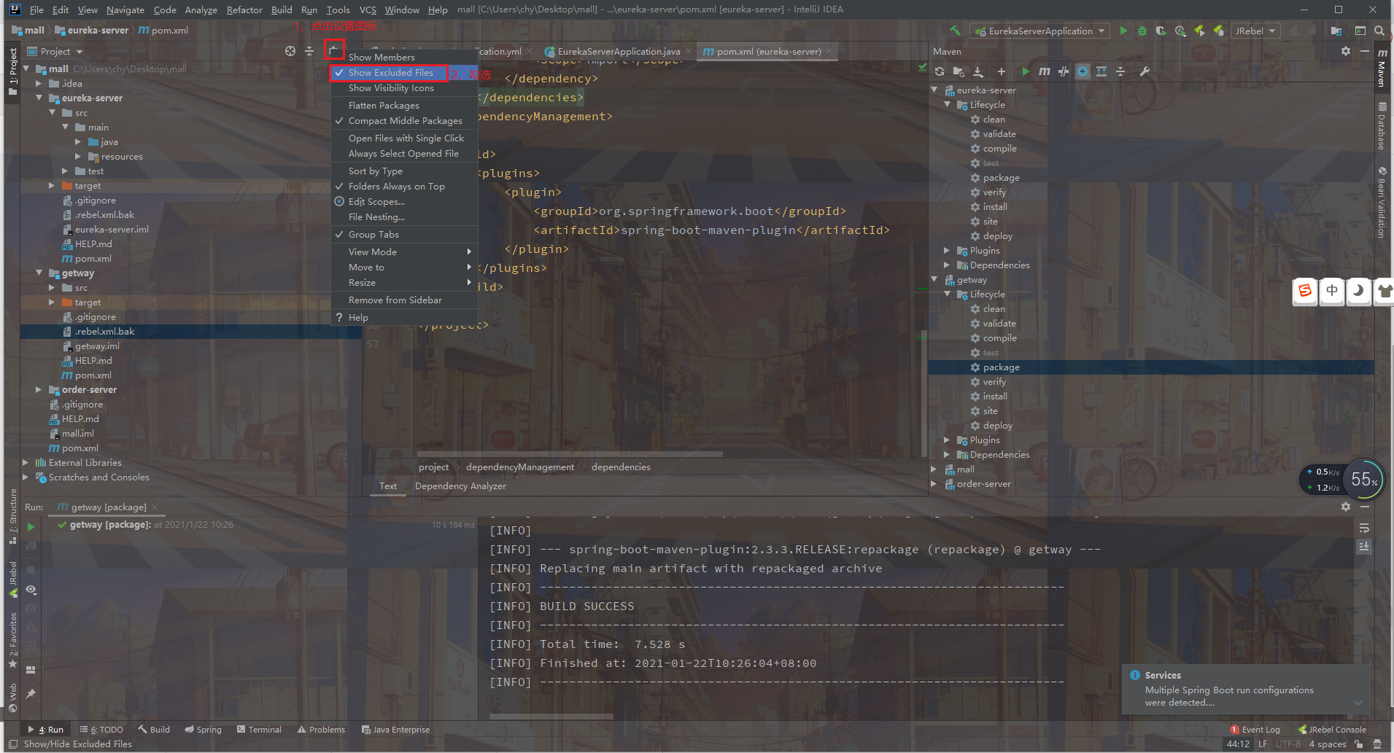Click the Build Project hammer icon
This screenshot has width=1394, height=753.
(955, 31)
